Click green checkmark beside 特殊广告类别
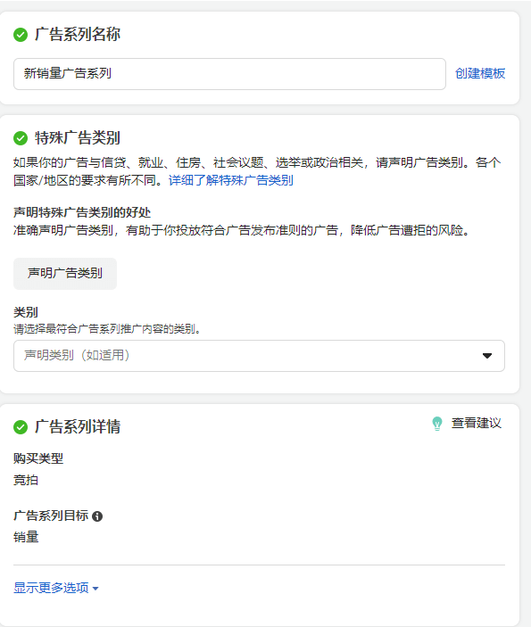This screenshot has height=627, width=531. point(21,138)
